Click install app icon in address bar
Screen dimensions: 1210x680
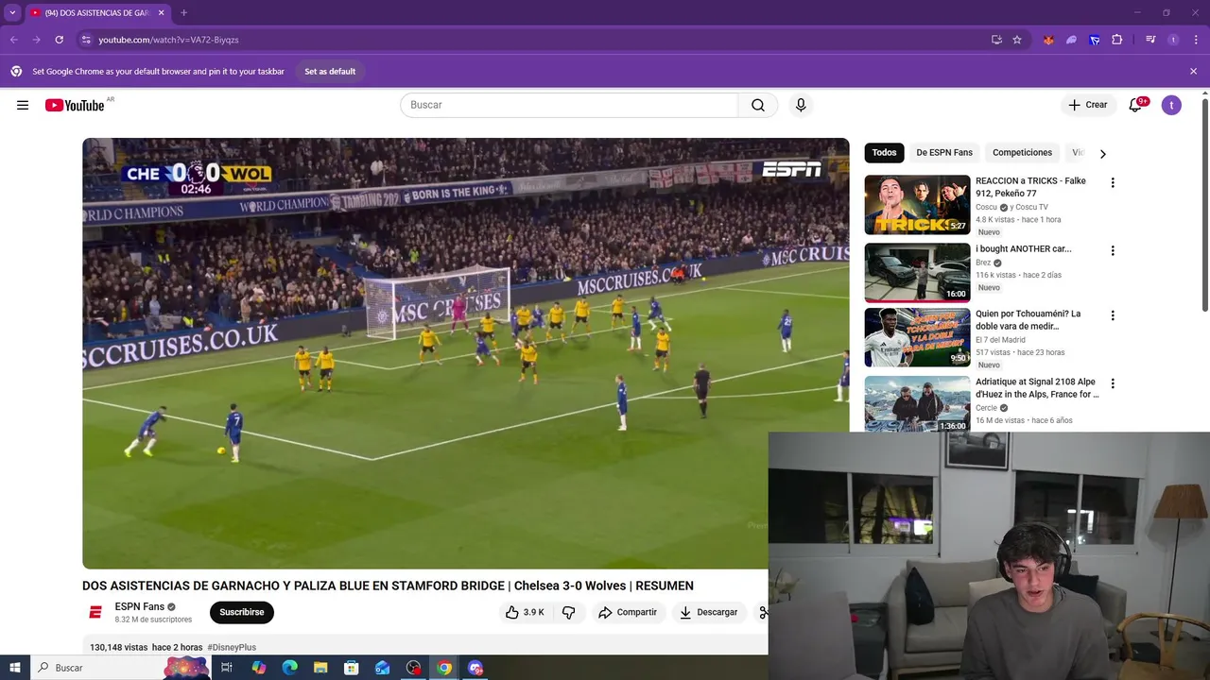(996, 40)
